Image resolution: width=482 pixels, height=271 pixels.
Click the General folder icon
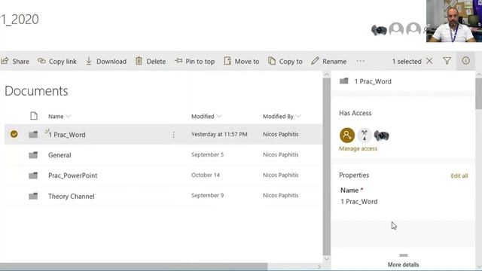pos(33,155)
